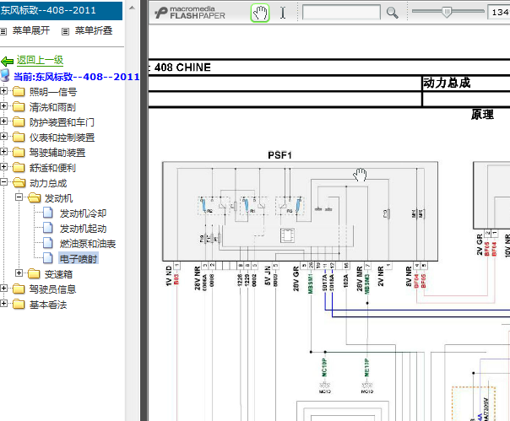Click the 发动机冷却 document icon

[x=48, y=213]
